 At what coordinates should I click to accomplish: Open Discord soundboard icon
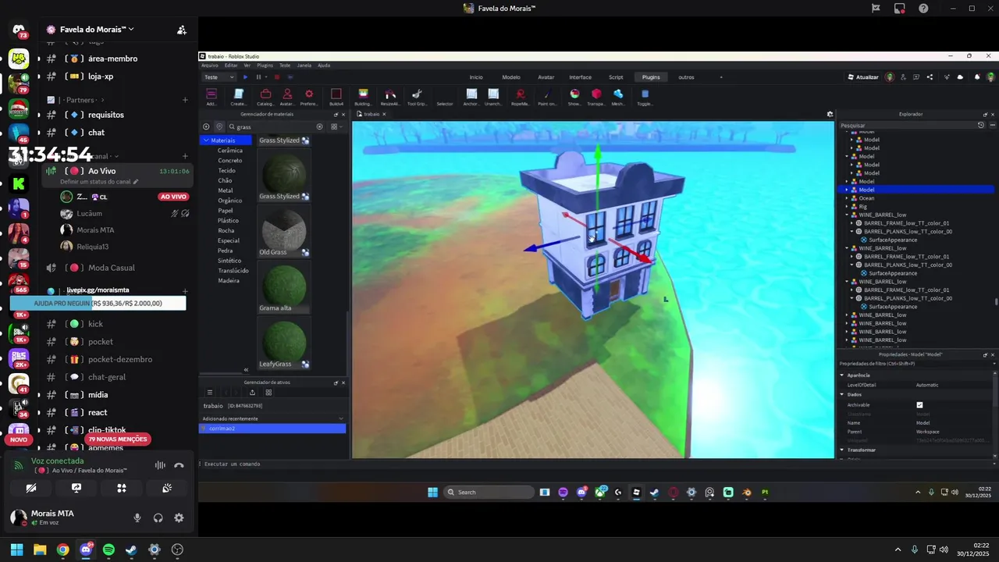167,488
